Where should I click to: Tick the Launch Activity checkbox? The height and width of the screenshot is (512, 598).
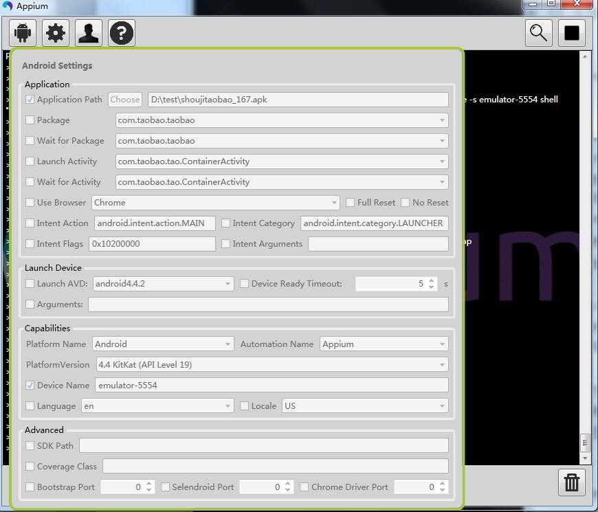(x=30, y=162)
